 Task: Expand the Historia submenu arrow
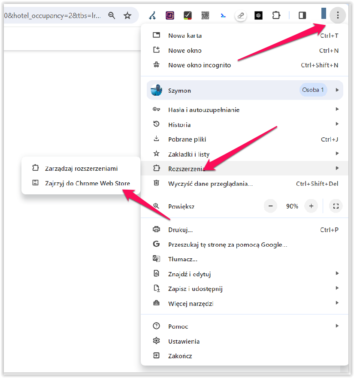pos(337,124)
